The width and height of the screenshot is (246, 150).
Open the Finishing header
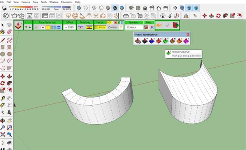[x=85, y=23]
